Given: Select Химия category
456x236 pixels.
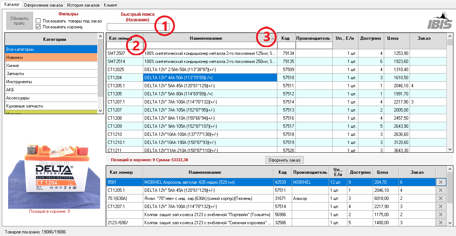Looking at the screenshot, I should (x=51, y=66).
